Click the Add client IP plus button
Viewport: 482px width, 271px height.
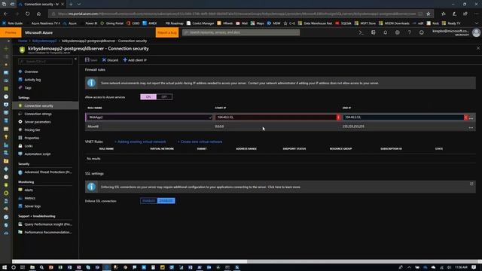click(135, 60)
